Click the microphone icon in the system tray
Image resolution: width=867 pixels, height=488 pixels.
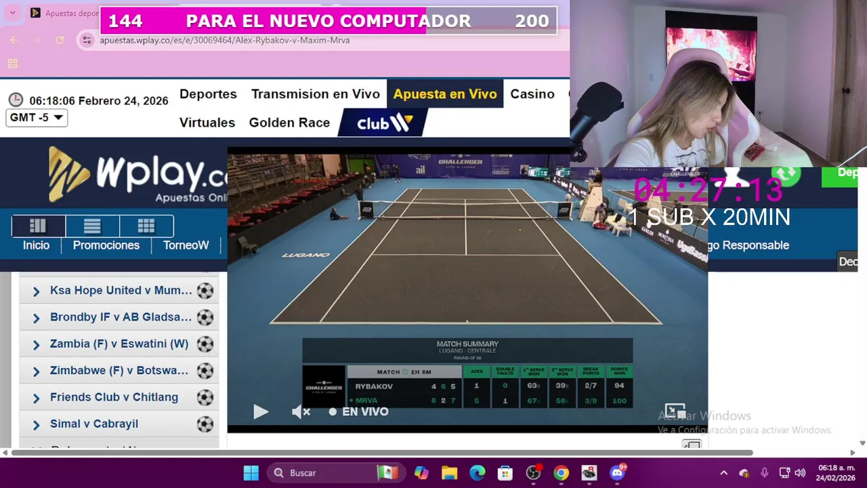point(765,472)
